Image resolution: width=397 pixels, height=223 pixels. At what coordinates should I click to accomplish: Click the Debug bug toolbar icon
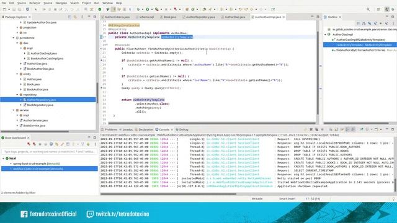click(138, 9)
